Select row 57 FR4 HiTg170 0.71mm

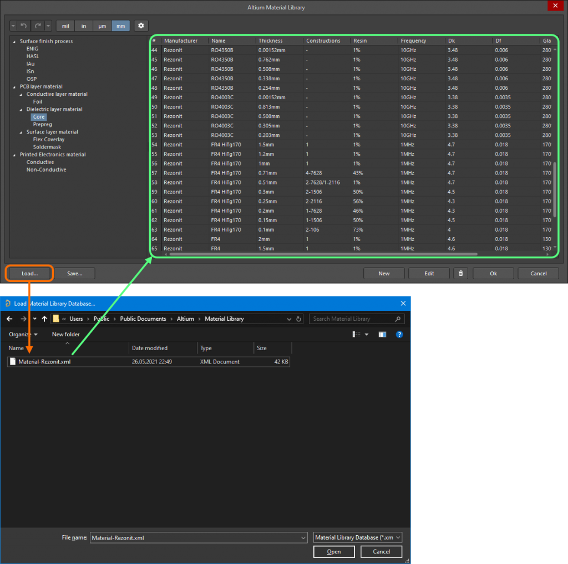click(351, 173)
